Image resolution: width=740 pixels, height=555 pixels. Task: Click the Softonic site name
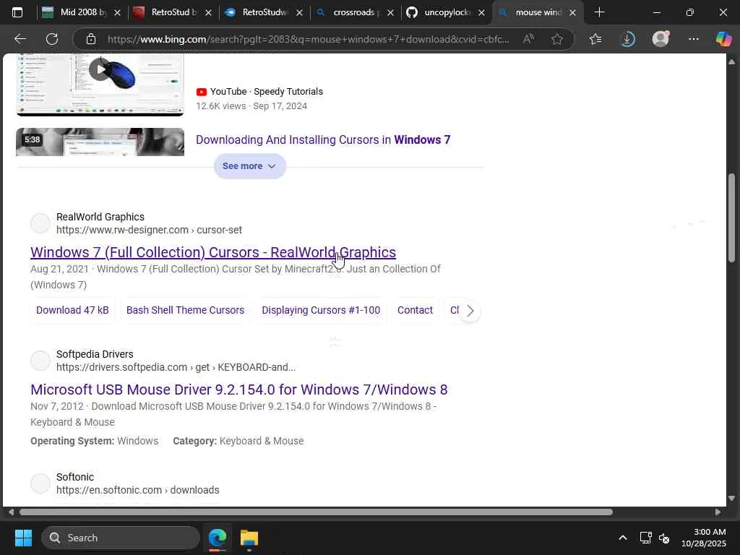(75, 477)
